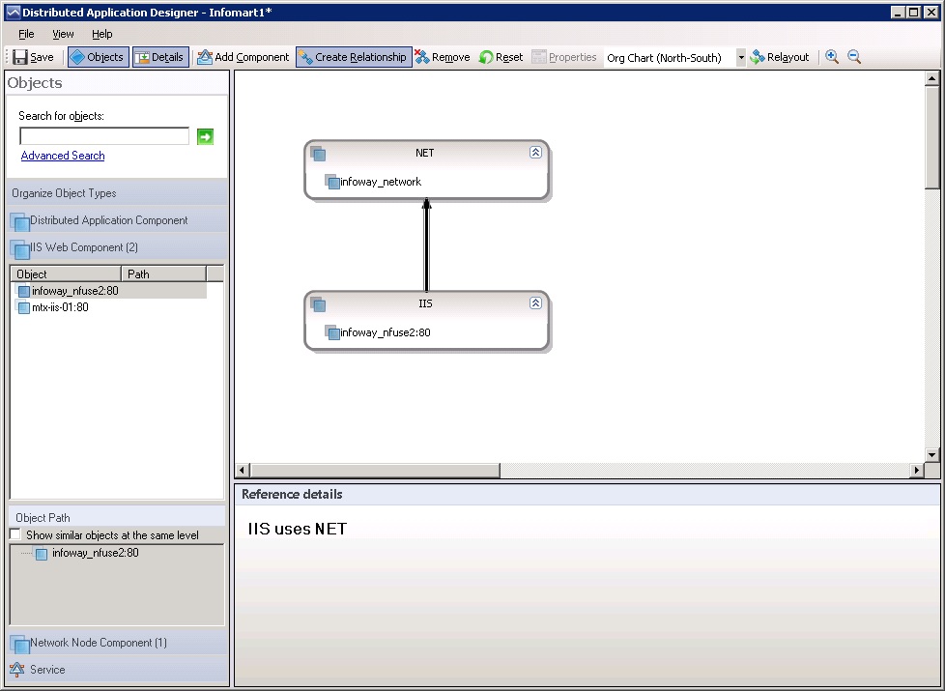Toggle Create Relationship mode
945x691 pixels.
click(x=354, y=57)
